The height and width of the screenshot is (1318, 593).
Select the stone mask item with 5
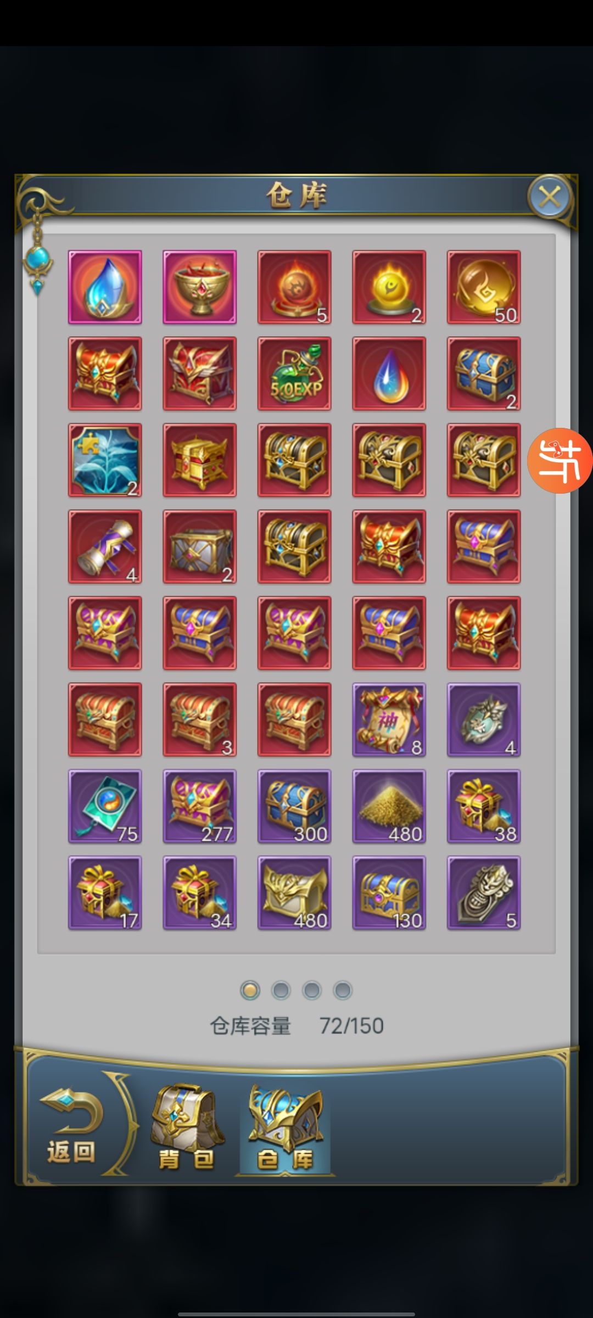coord(484,892)
